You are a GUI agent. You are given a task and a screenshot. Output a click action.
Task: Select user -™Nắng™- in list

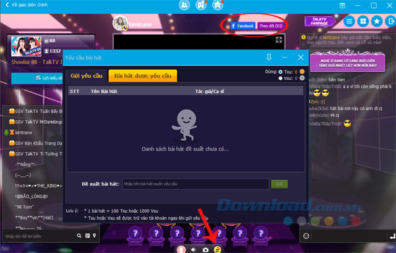(x=26, y=165)
